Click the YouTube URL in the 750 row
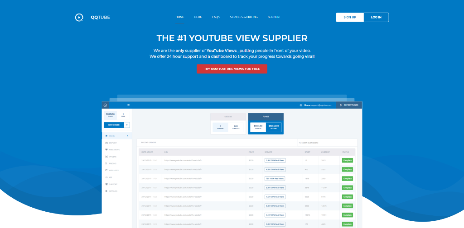The width and height of the screenshot is (464, 228). coord(183,179)
